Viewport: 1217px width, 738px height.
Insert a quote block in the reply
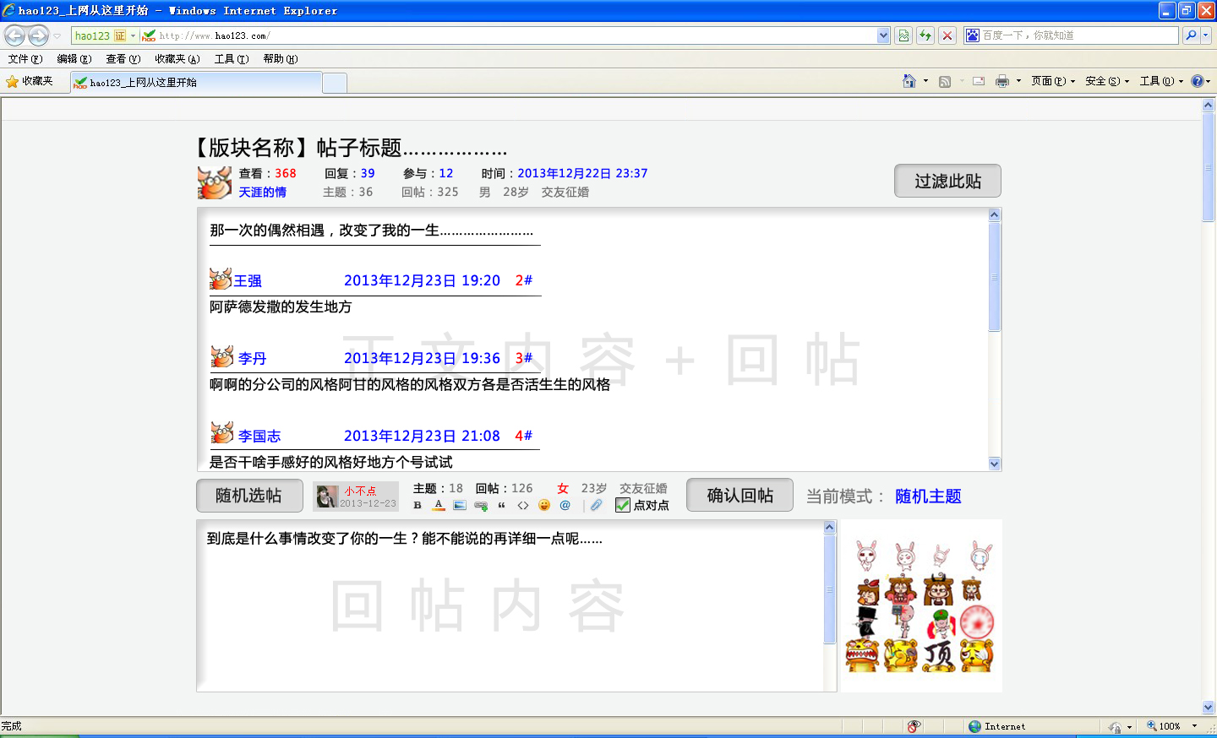(503, 505)
